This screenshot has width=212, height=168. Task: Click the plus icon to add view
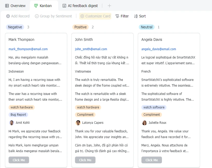coord(110,6)
